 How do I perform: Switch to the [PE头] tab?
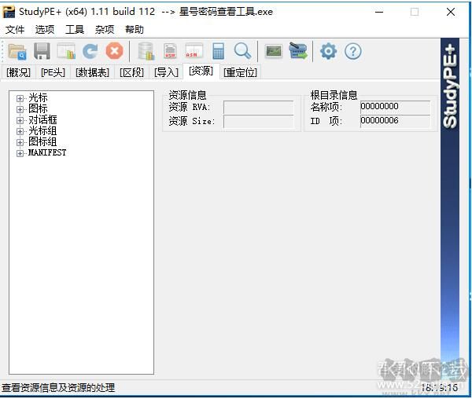pos(53,72)
